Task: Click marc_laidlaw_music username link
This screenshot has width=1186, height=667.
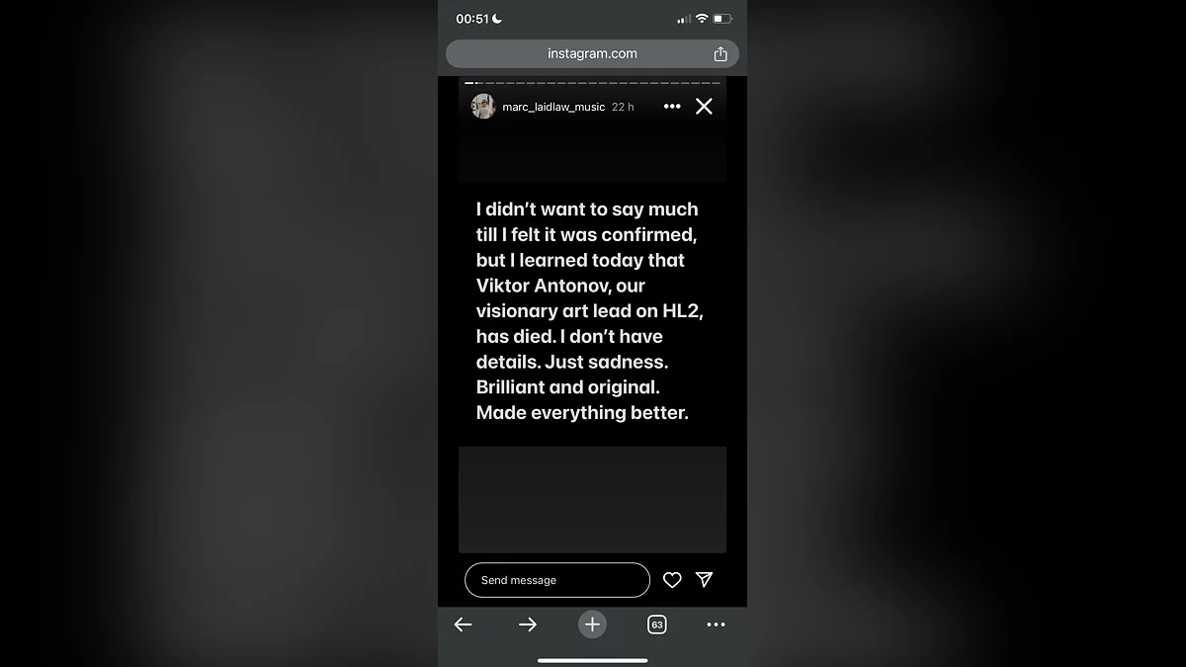Action: (x=553, y=107)
